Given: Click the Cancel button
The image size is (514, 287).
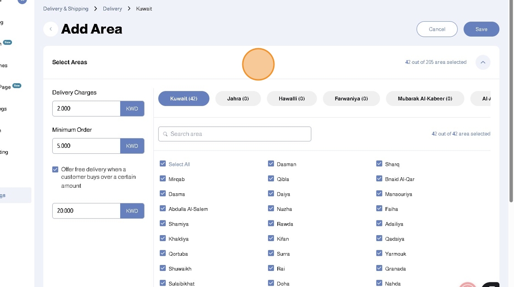Looking at the screenshot, I should 437,29.
